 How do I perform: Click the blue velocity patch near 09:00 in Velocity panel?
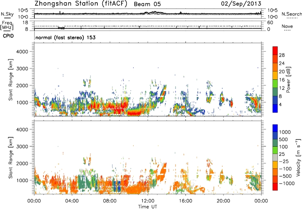(x=118, y=186)
